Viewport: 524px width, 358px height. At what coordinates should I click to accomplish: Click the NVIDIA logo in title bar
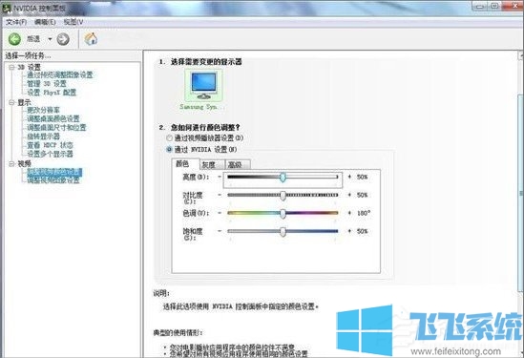pyautogui.click(x=7, y=8)
